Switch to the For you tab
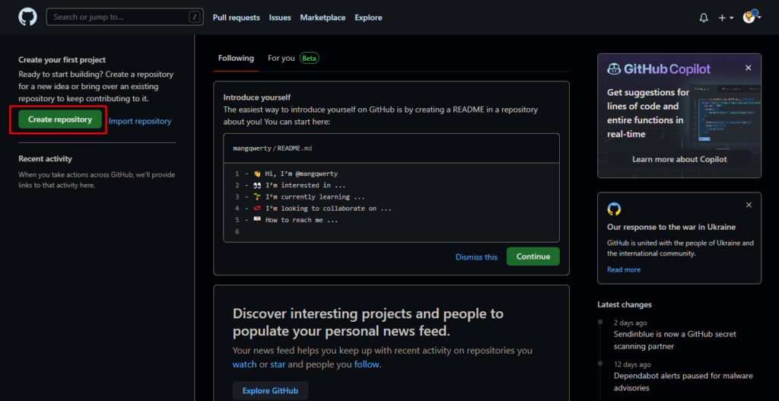This screenshot has height=401, width=779. (281, 58)
